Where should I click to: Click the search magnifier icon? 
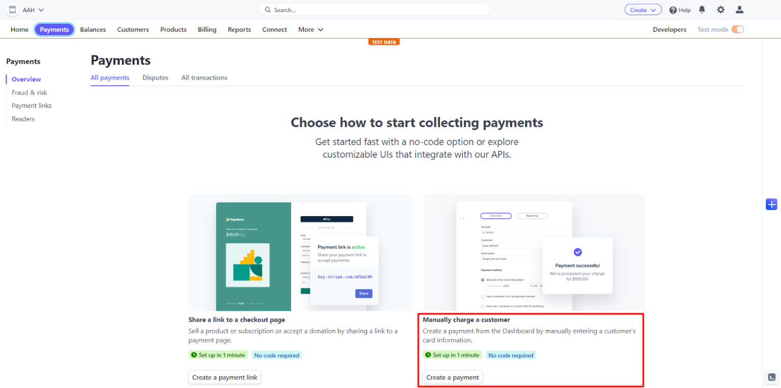pyautogui.click(x=267, y=9)
